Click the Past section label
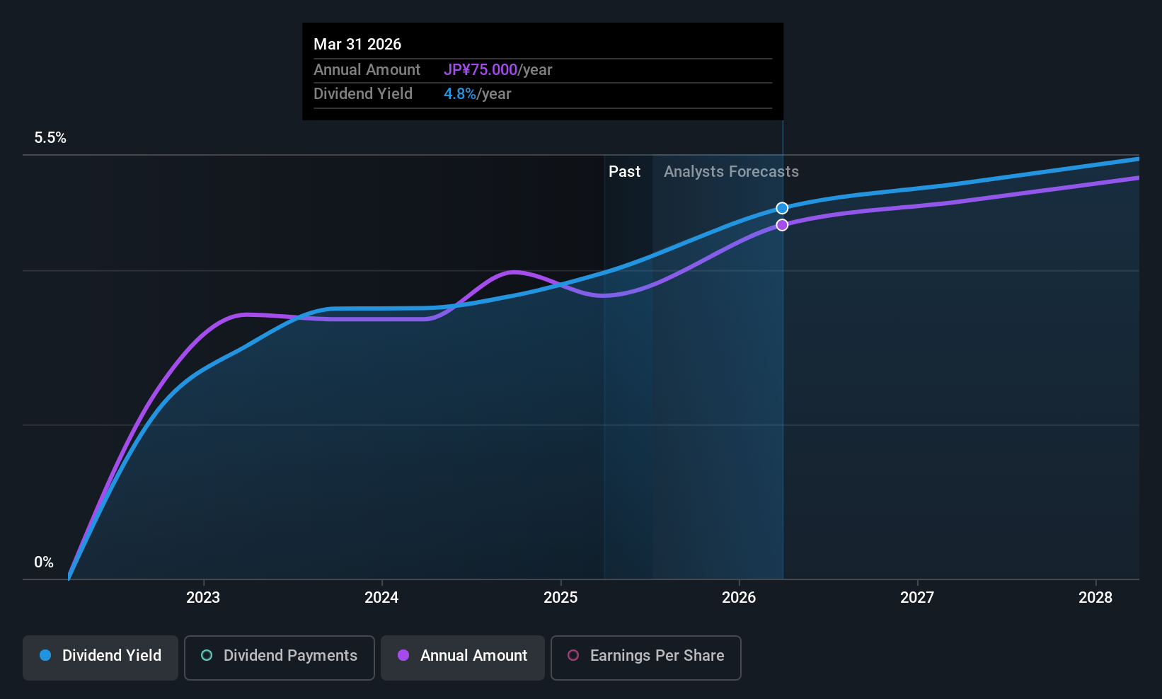 coord(624,172)
